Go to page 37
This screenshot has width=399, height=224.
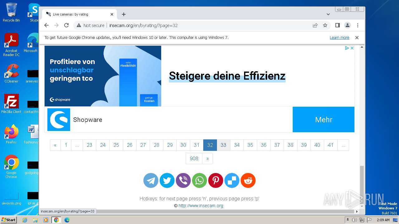click(277, 145)
